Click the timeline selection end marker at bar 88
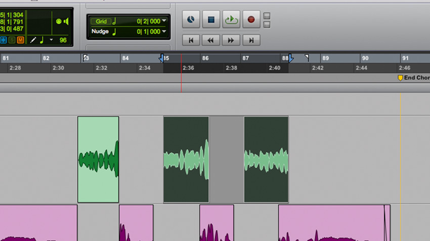The image size is (430, 241). point(291,58)
